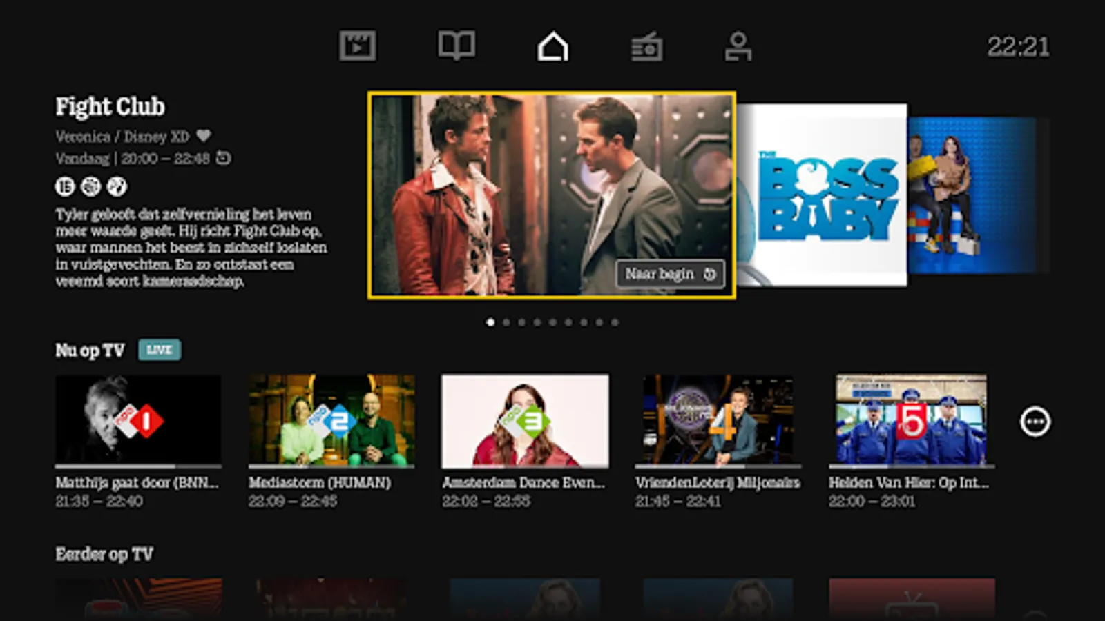This screenshot has height=621, width=1105.
Task: Open the TV guide book icon
Action: pyautogui.click(x=457, y=46)
